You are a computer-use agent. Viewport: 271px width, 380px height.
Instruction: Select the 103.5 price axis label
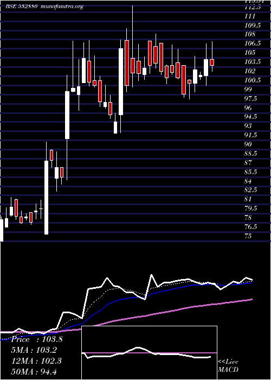(x=253, y=62)
